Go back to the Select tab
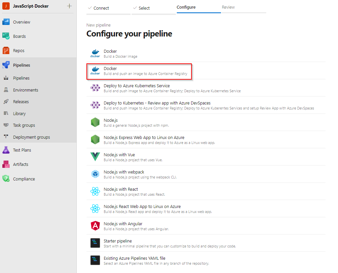338x273 pixels. click(x=144, y=8)
